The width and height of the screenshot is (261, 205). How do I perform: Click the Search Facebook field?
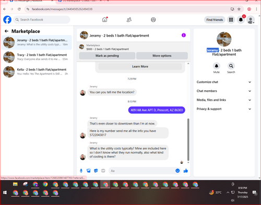point(42,20)
